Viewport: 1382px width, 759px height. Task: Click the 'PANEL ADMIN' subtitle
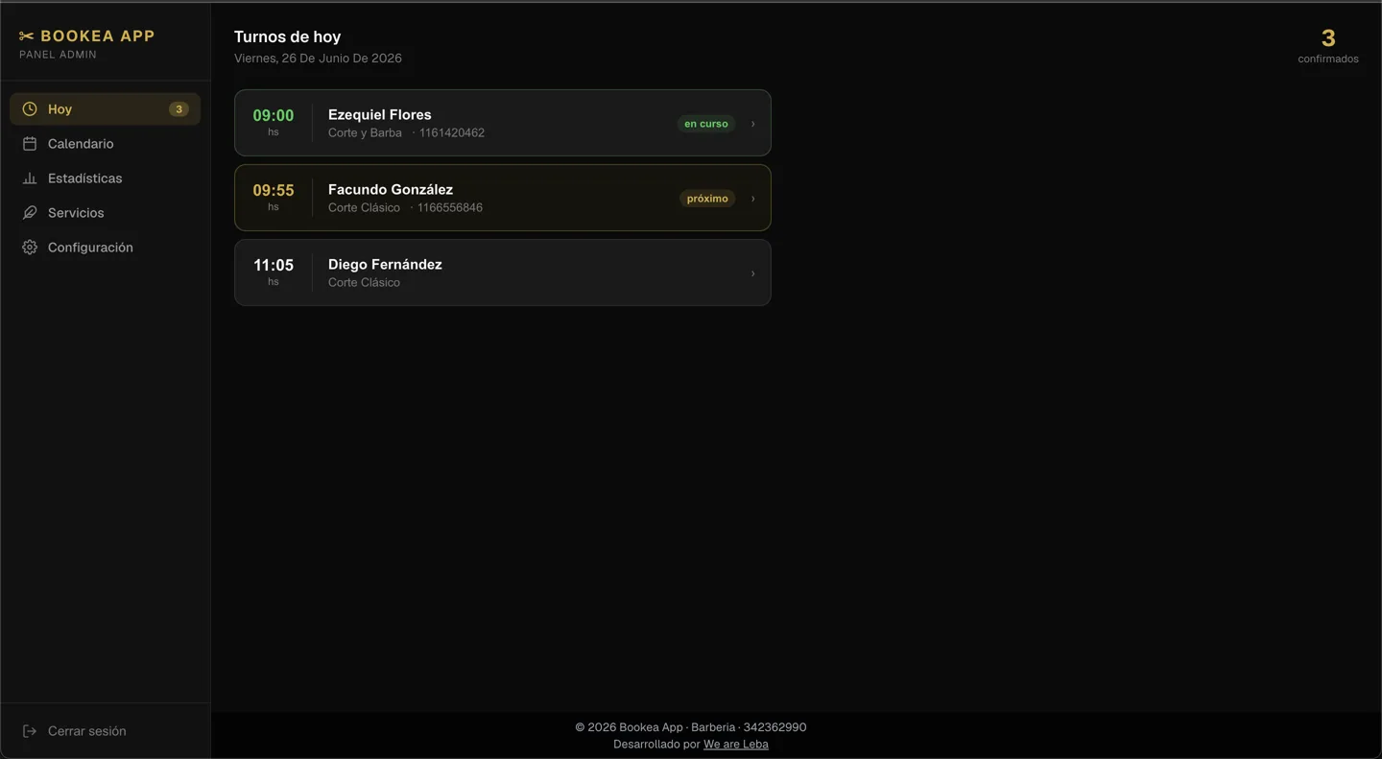[58, 55]
